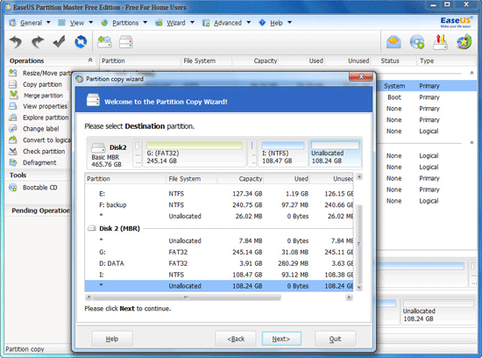Select the F: backup NTFS partition row
The image size is (482, 358).
[x=219, y=205]
